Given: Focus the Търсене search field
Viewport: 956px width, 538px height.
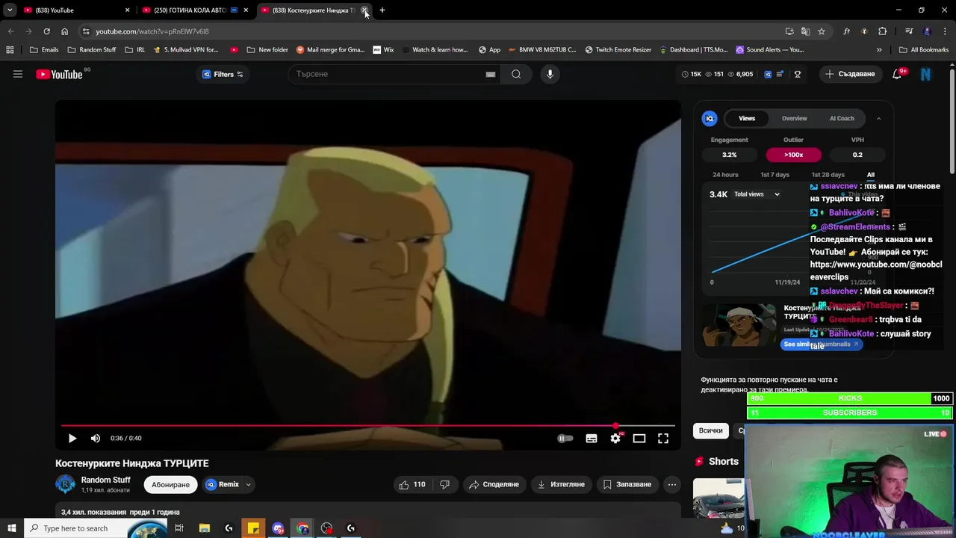Looking at the screenshot, I should click(388, 74).
